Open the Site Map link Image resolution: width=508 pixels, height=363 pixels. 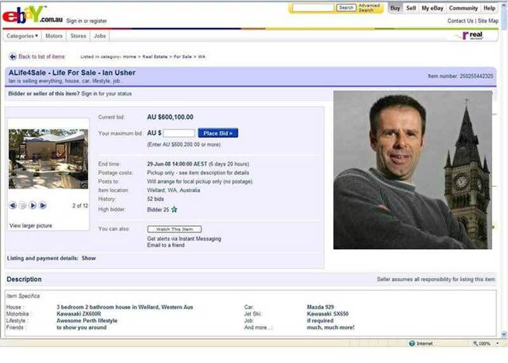[x=488, y=21]
